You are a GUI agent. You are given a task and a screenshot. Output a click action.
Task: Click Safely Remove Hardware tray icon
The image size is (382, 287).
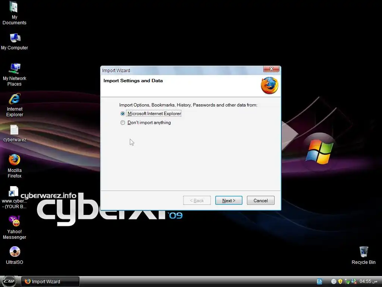point(347,281)
